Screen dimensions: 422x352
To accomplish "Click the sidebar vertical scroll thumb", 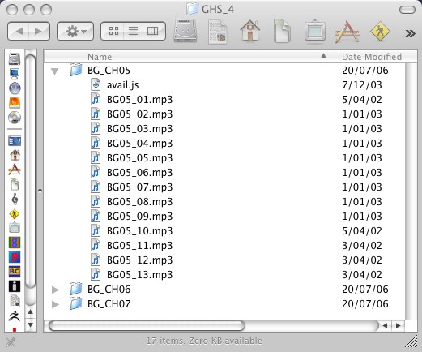I will (x=31, y=171).
